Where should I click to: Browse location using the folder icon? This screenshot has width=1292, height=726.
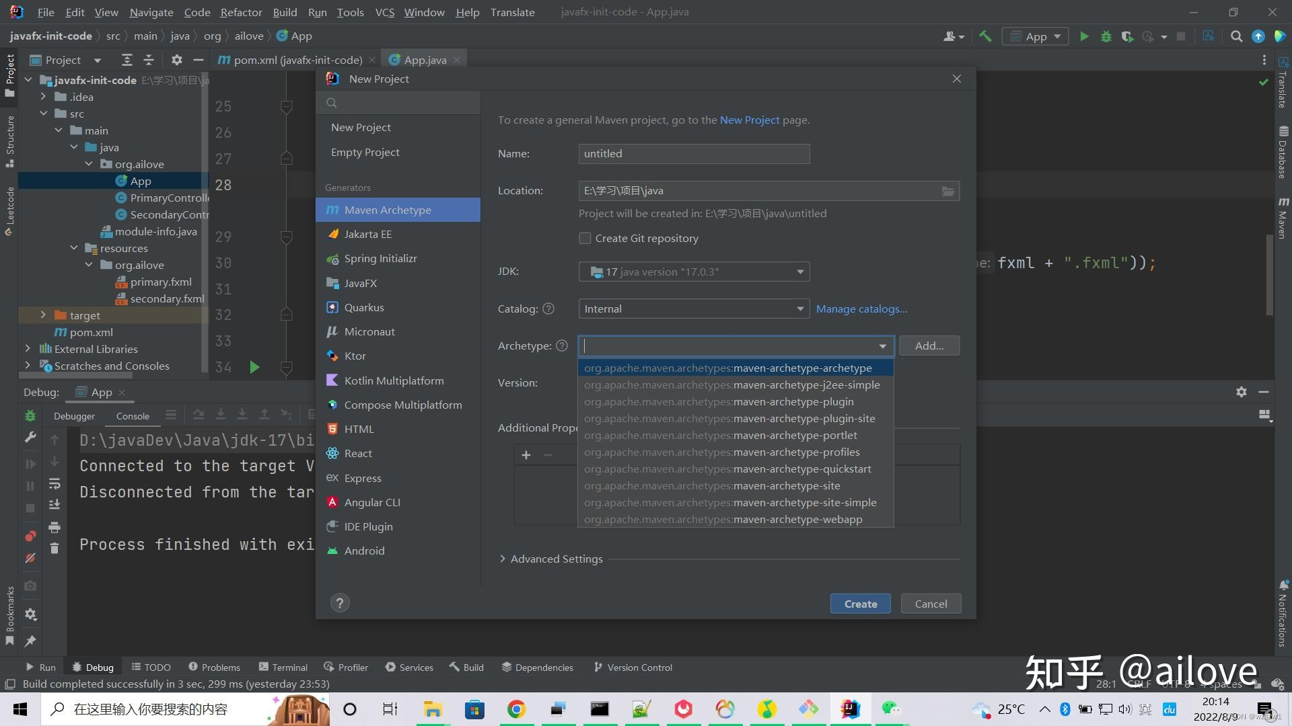947,191
